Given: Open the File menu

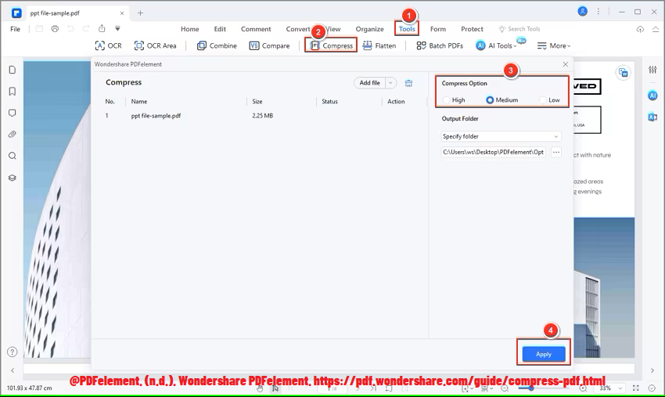Looking at the screenshot, I should 16,29.
